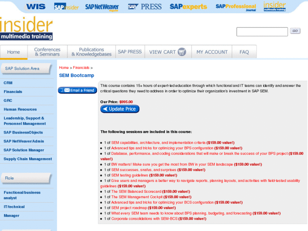Screen dimensions: 308x231
Task: Open The SEM Balanced Scorecard link
Action: (136, 192)
